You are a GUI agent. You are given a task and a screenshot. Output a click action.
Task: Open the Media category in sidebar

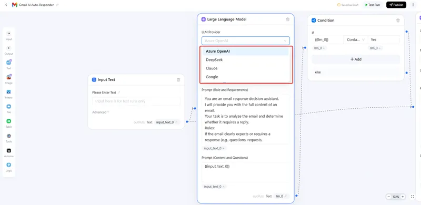[9, 94]
